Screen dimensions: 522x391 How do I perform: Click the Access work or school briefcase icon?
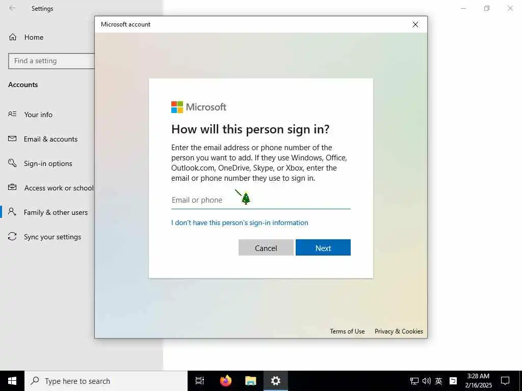click(12, 187)
